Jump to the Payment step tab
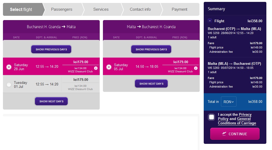This screenshot has width=272, height=150. point(179,9)
